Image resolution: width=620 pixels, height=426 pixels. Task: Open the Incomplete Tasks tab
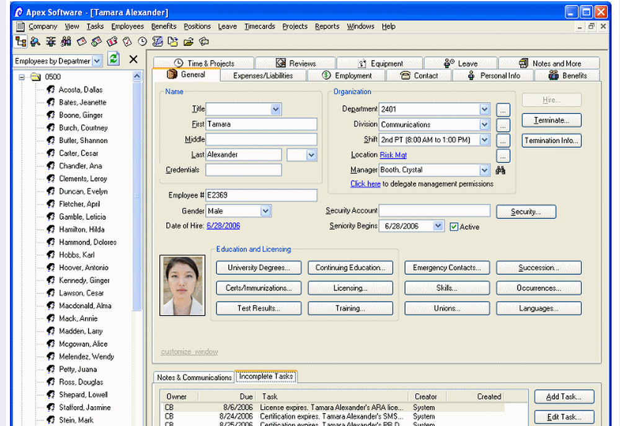pyautogui.click(x=265, y=376)
